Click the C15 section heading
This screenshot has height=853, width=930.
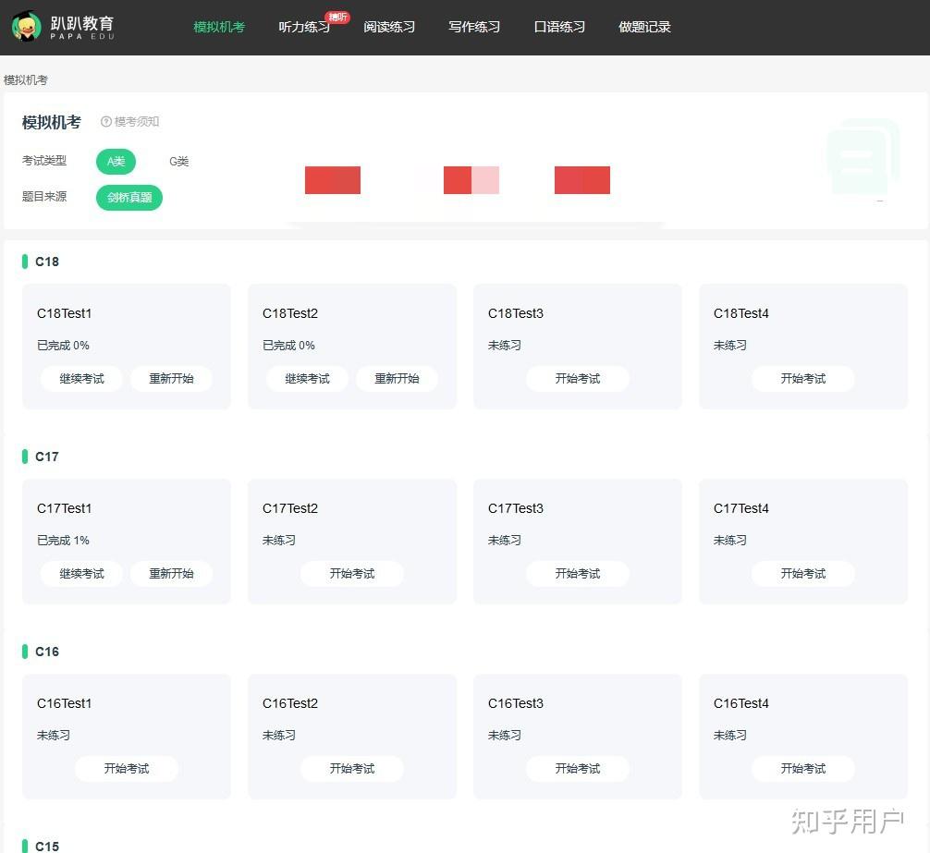point(47,846)
